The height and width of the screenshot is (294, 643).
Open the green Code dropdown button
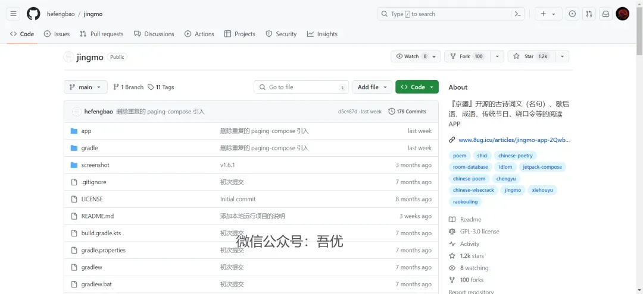pos(417,87)
